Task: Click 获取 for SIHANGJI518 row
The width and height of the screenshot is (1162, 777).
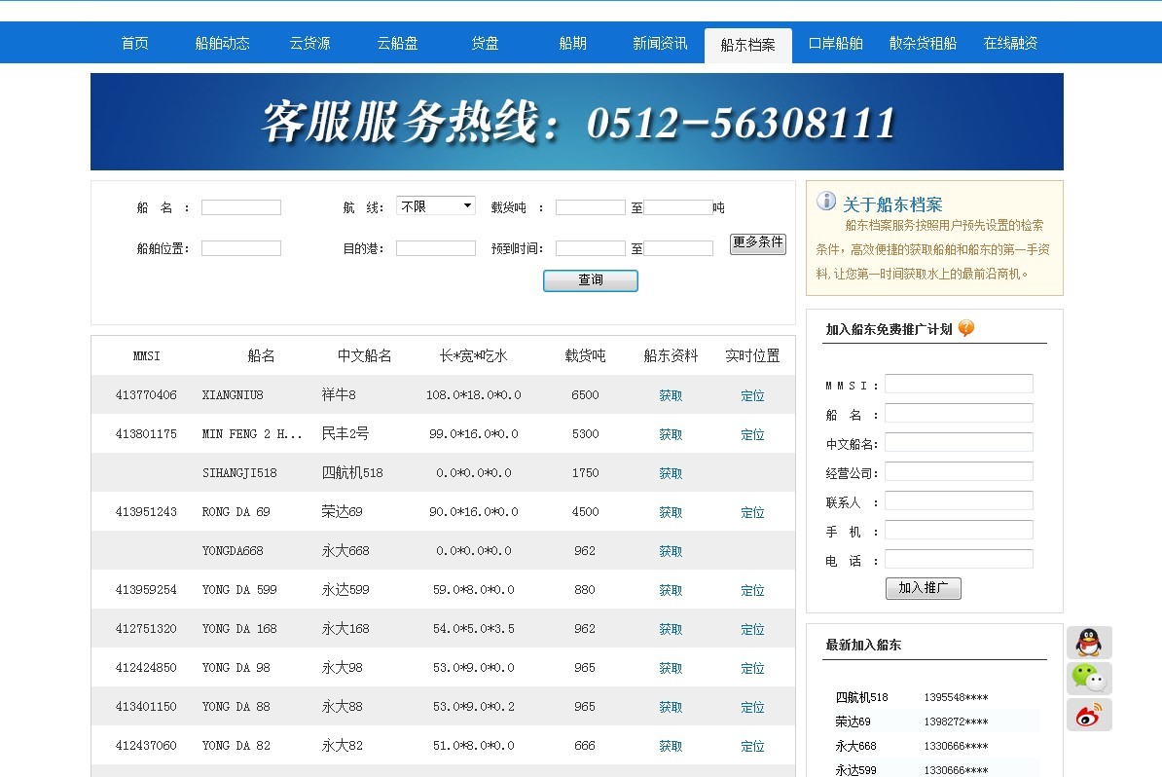Action: click(x=671, y=473)
